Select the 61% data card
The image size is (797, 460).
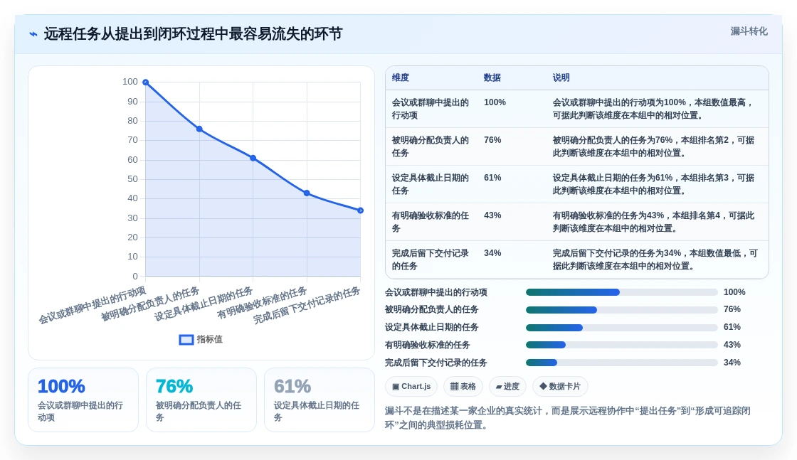[320, 400]
